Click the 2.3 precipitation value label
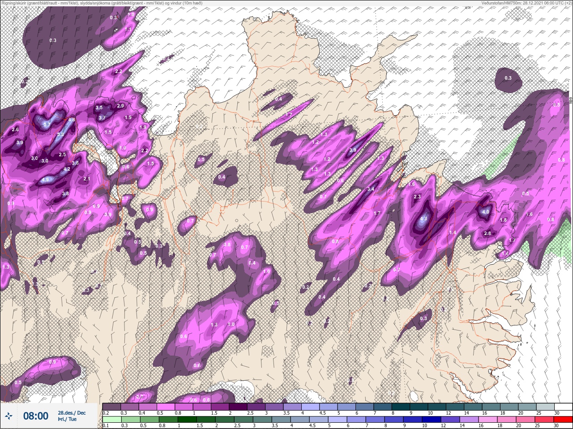The height and width of the screenshot is (429, 573). (417, 197)
